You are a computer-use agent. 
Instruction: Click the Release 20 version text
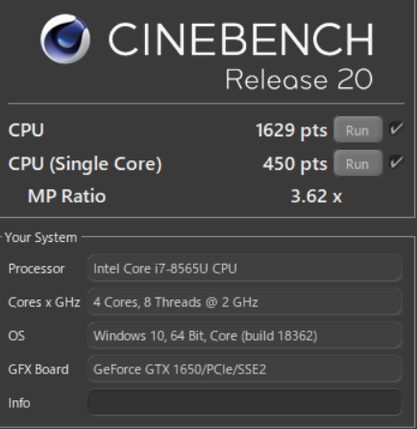click(x=300, y=79)
